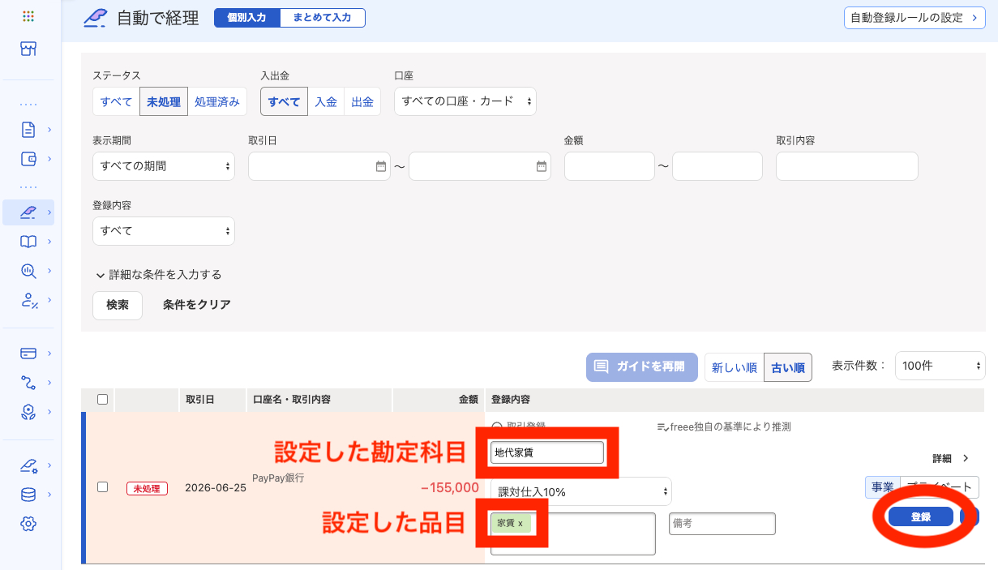Click the 備考 input field
Image resolution: width=998 pixels, height=570 pixels.
pos(722,524)
